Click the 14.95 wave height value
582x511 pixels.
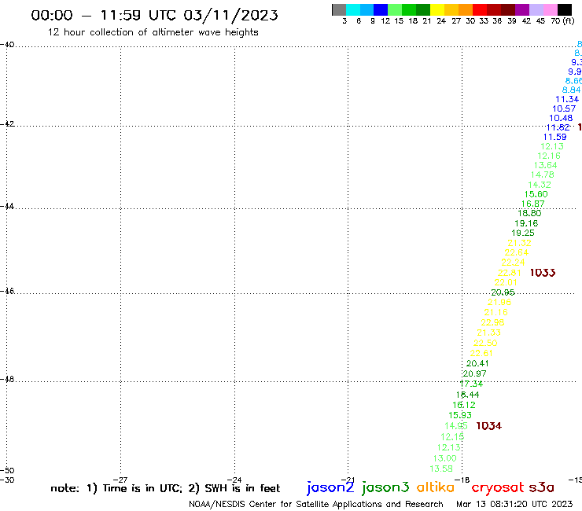(456, 426)
